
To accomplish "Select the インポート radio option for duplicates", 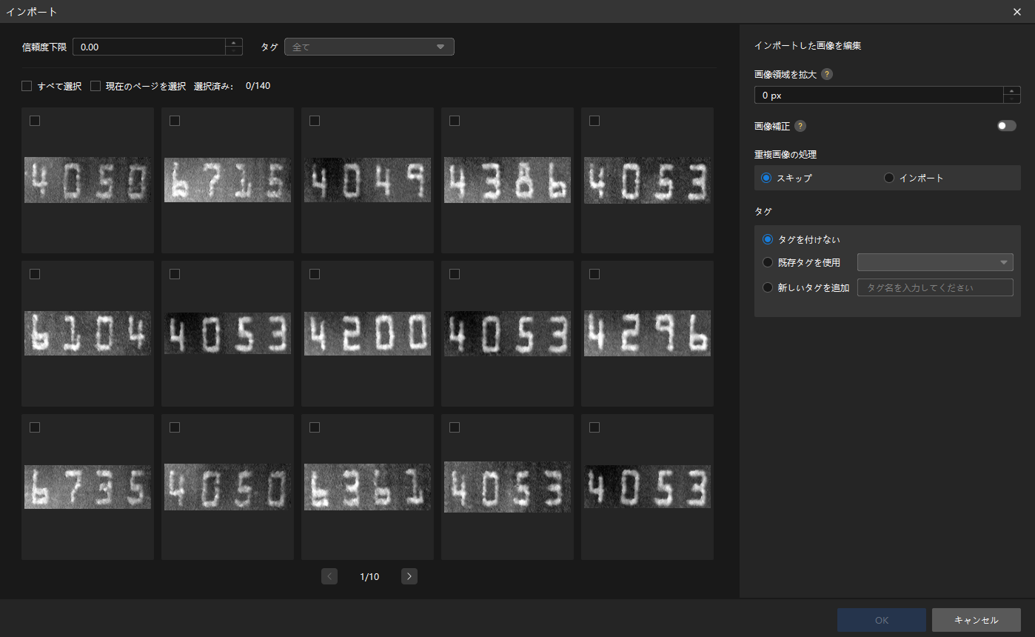I will coord(889,178).
